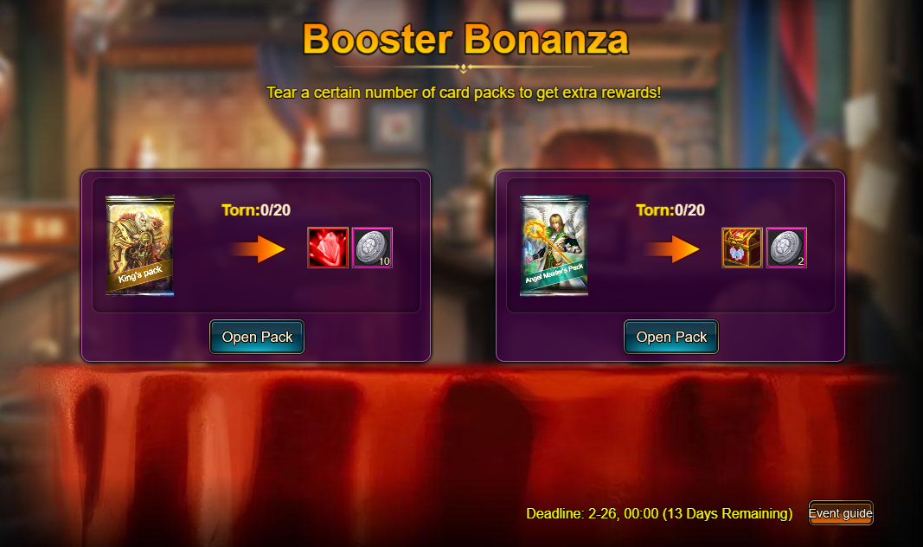Open Pack under the Angel Master's Pack
Screen dimensions: 923x547
point(671,337)
